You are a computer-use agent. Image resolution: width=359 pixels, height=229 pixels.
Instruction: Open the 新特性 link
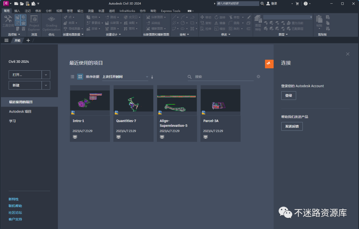[14, 199]
